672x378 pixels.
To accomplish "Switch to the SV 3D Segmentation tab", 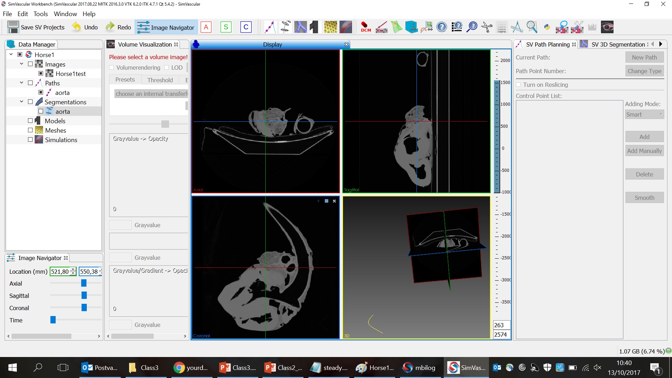I will (618, 44).
